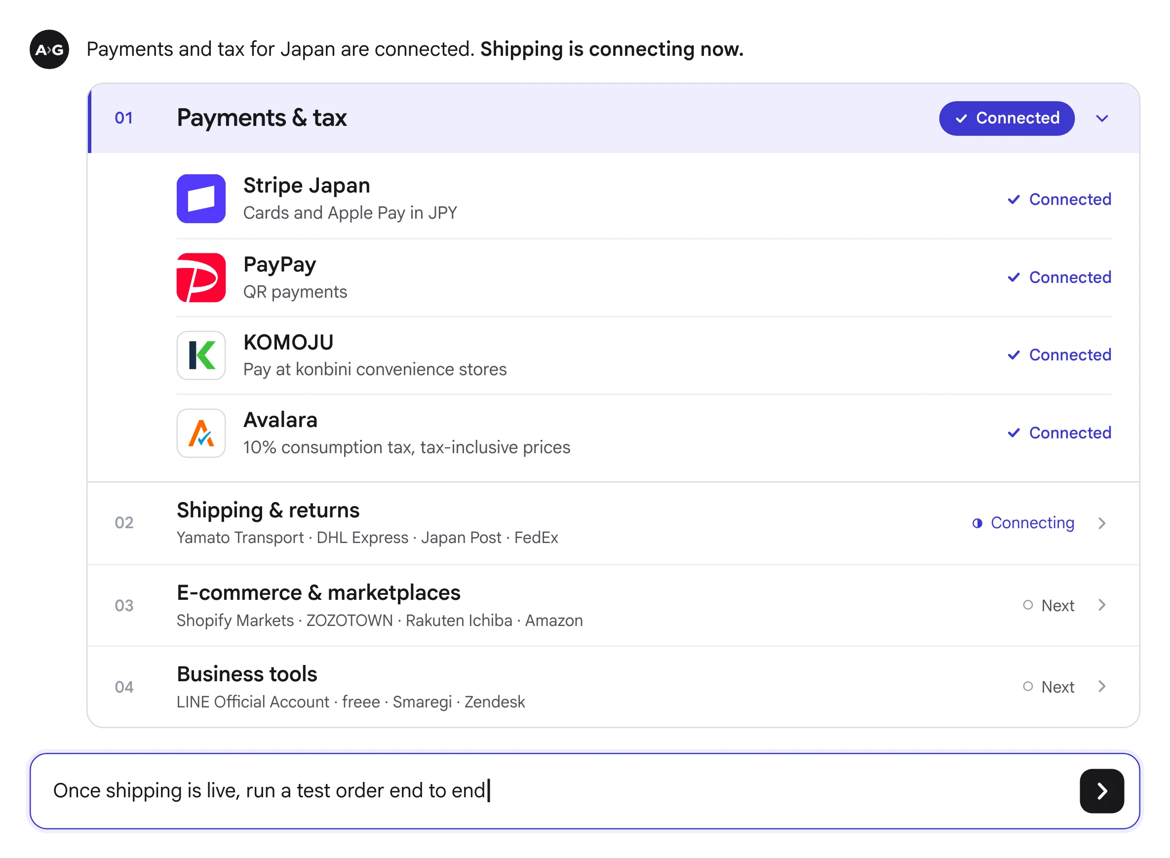Viewport: 1170px width, 858px height.
Task: Click the checkmark beside KOMOJU Connected
Action: tap(1014, 355)
